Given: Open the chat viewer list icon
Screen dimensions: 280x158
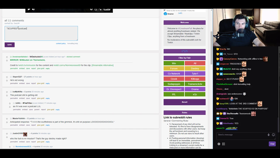Looking at the screenshot, I should (224, 144).
